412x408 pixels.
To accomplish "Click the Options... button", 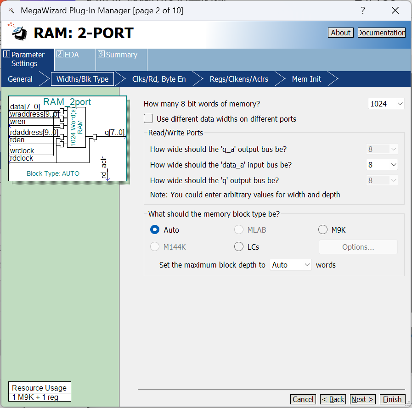I will [x=358, y=247].
